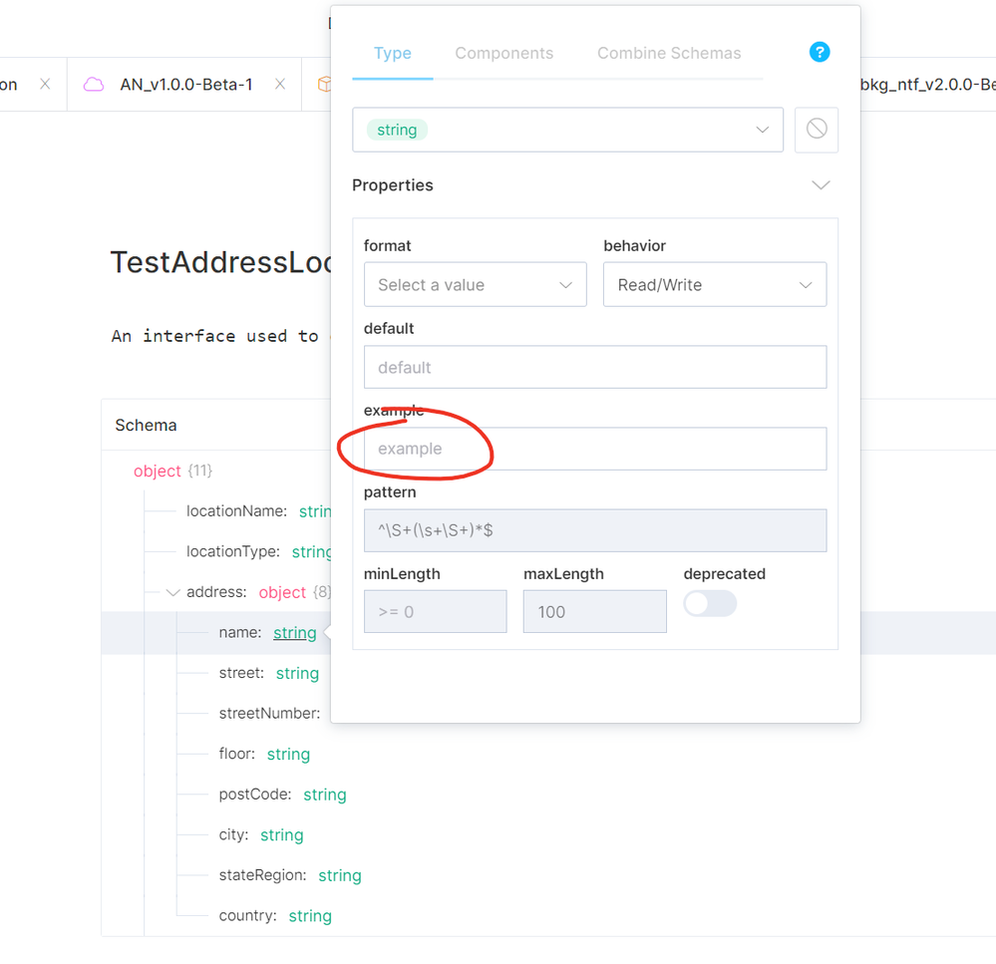This screenshot has width=996, height=964.
Task: Click into the example input field
Action: pyautogui.click(x=595, y=449)
